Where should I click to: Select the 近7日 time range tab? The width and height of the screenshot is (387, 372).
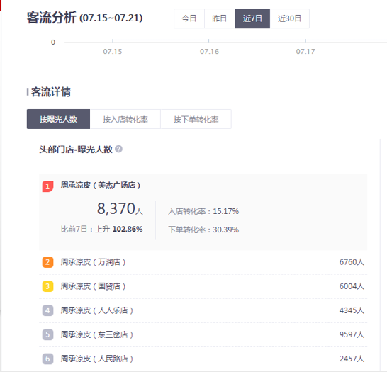point(252,18)
